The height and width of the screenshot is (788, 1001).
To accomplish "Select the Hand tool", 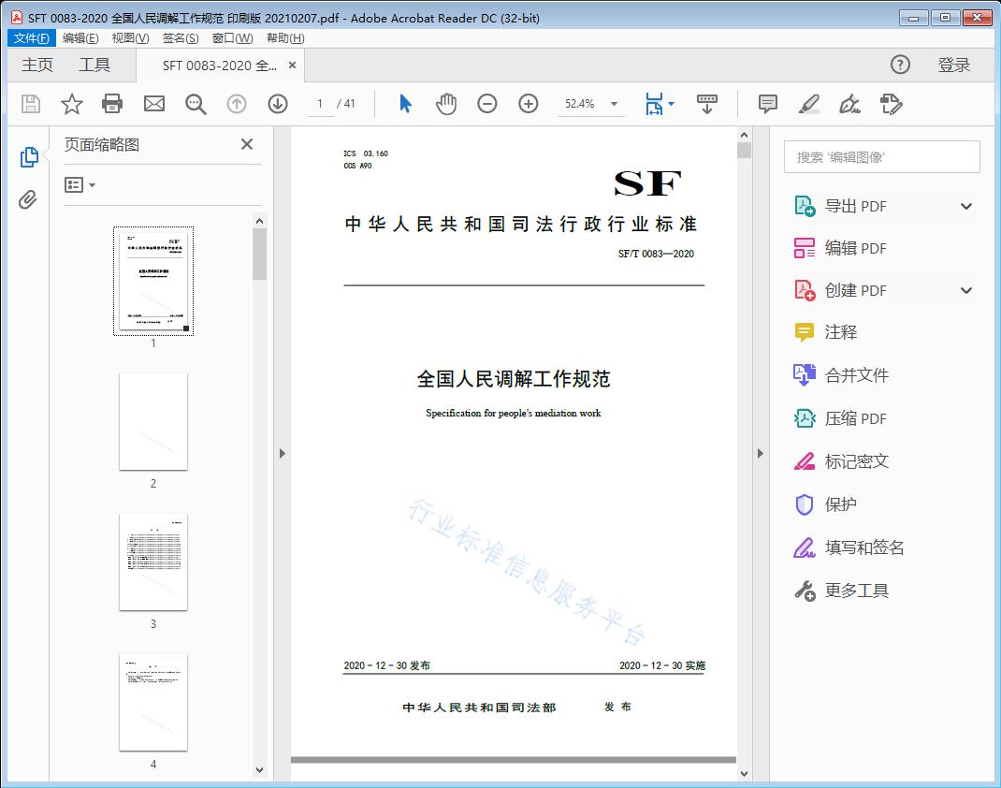I will tap(446, 104).
